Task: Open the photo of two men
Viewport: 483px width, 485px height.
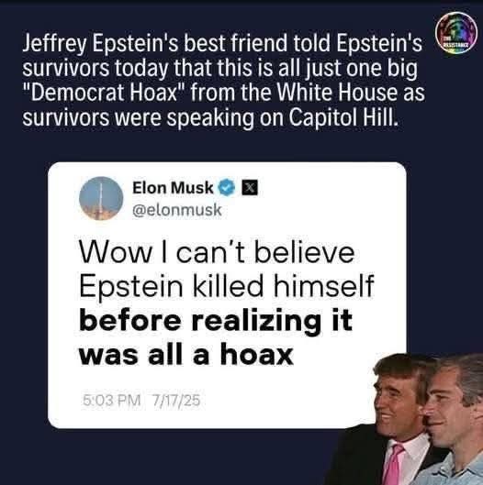Action: pos(404,419)
